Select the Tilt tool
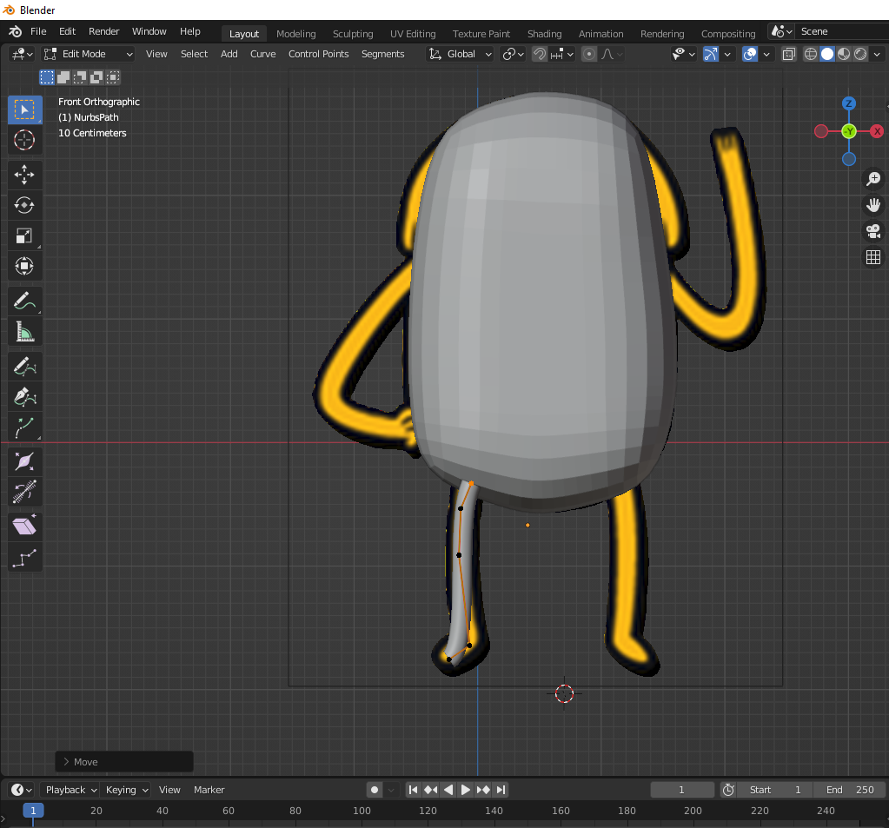 click(24, 492)
